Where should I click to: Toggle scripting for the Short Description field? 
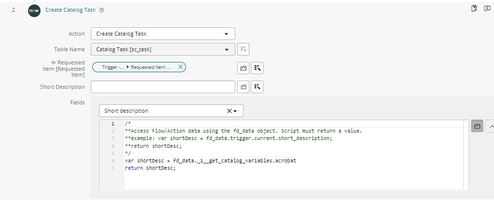pos(243,87)
